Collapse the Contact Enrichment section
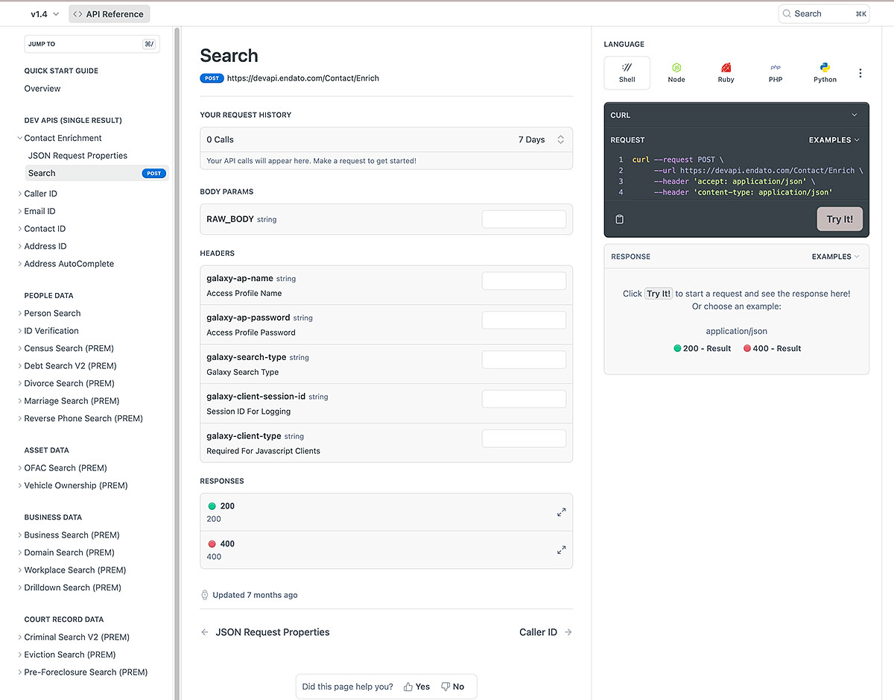 tap(20, 138)
